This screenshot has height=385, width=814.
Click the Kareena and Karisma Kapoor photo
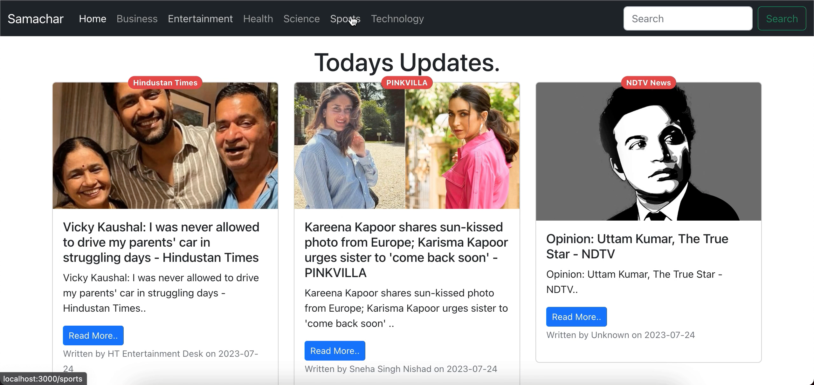pos(407,146)
